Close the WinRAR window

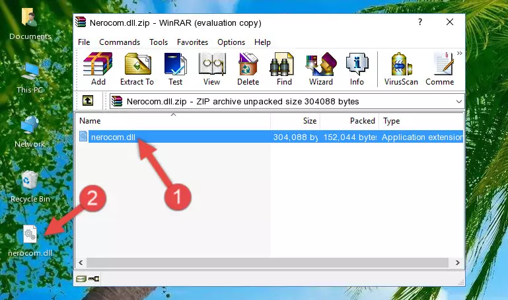(x=450, y=22)
